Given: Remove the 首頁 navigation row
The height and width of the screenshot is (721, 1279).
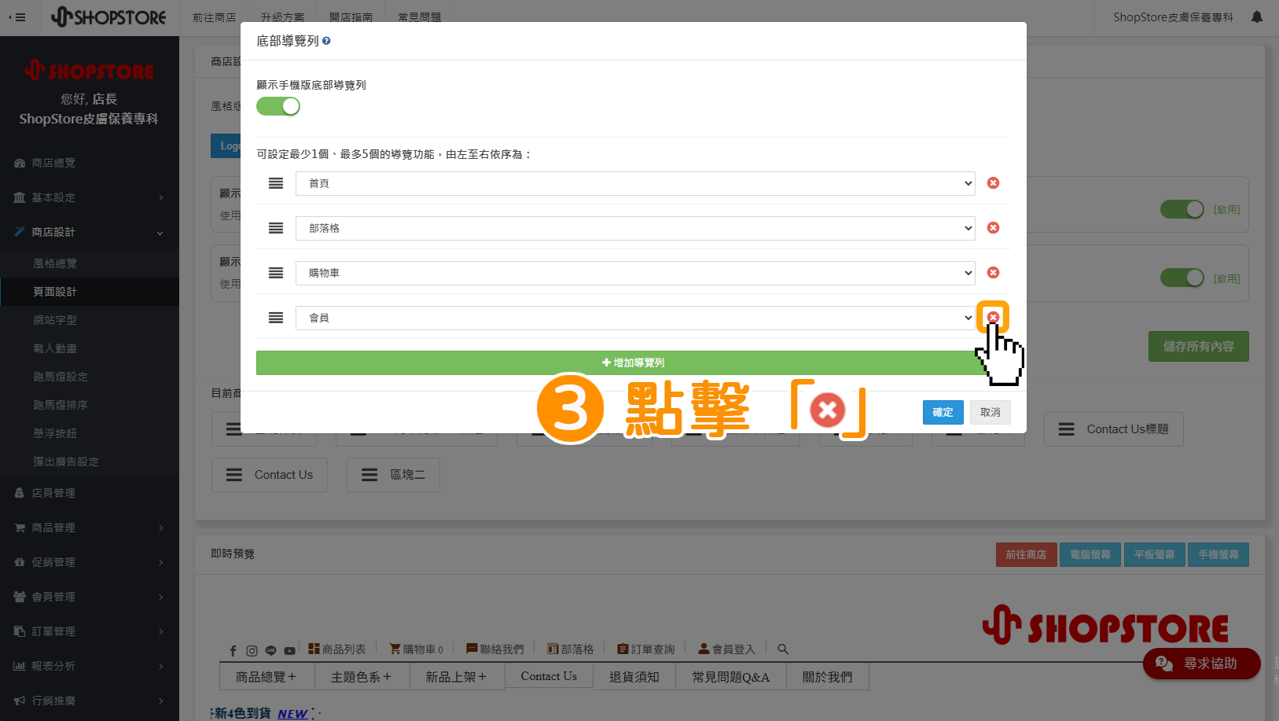Looking at the screenshot, I should click(x=993, y=183).
